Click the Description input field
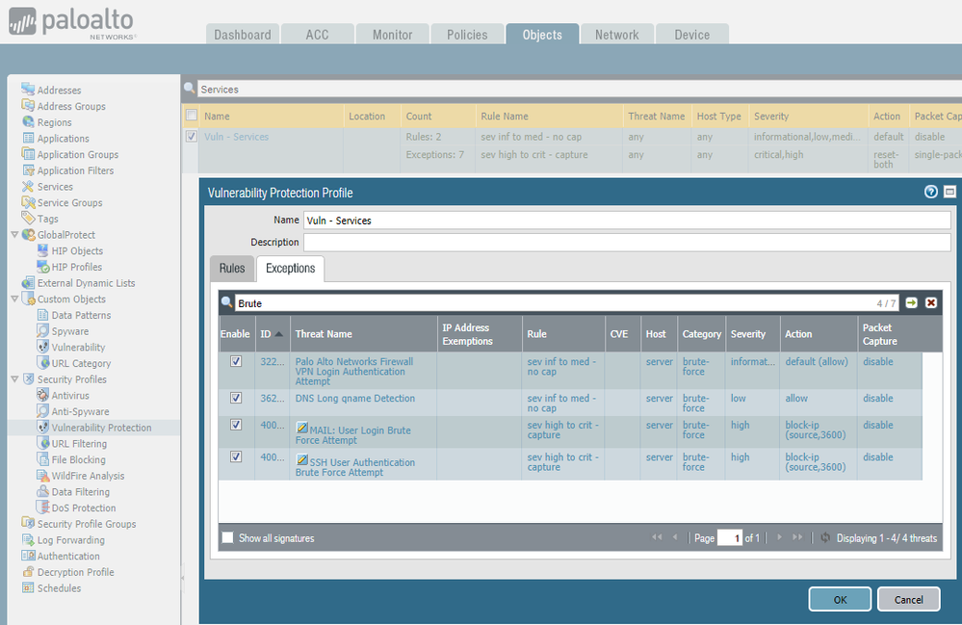The image size is (962, 625). (x=627, y=242)
